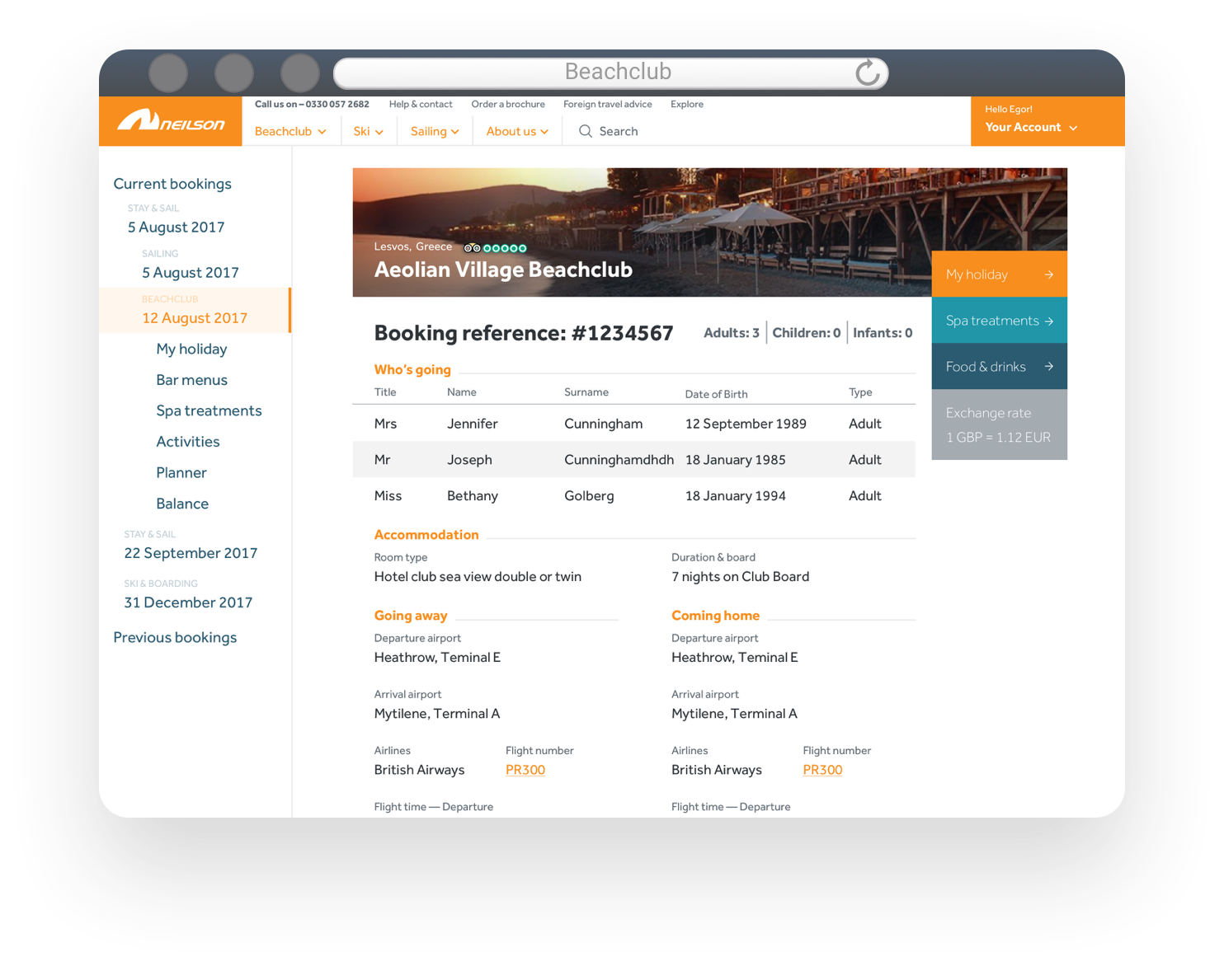This screenshot has height=966, width=1224.
Task: Select the Jennifer name cell
Action: click(x=473, y=424)
